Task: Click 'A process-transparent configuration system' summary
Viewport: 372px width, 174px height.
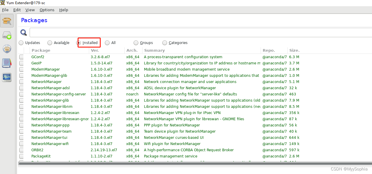Action: coord(183,57)
